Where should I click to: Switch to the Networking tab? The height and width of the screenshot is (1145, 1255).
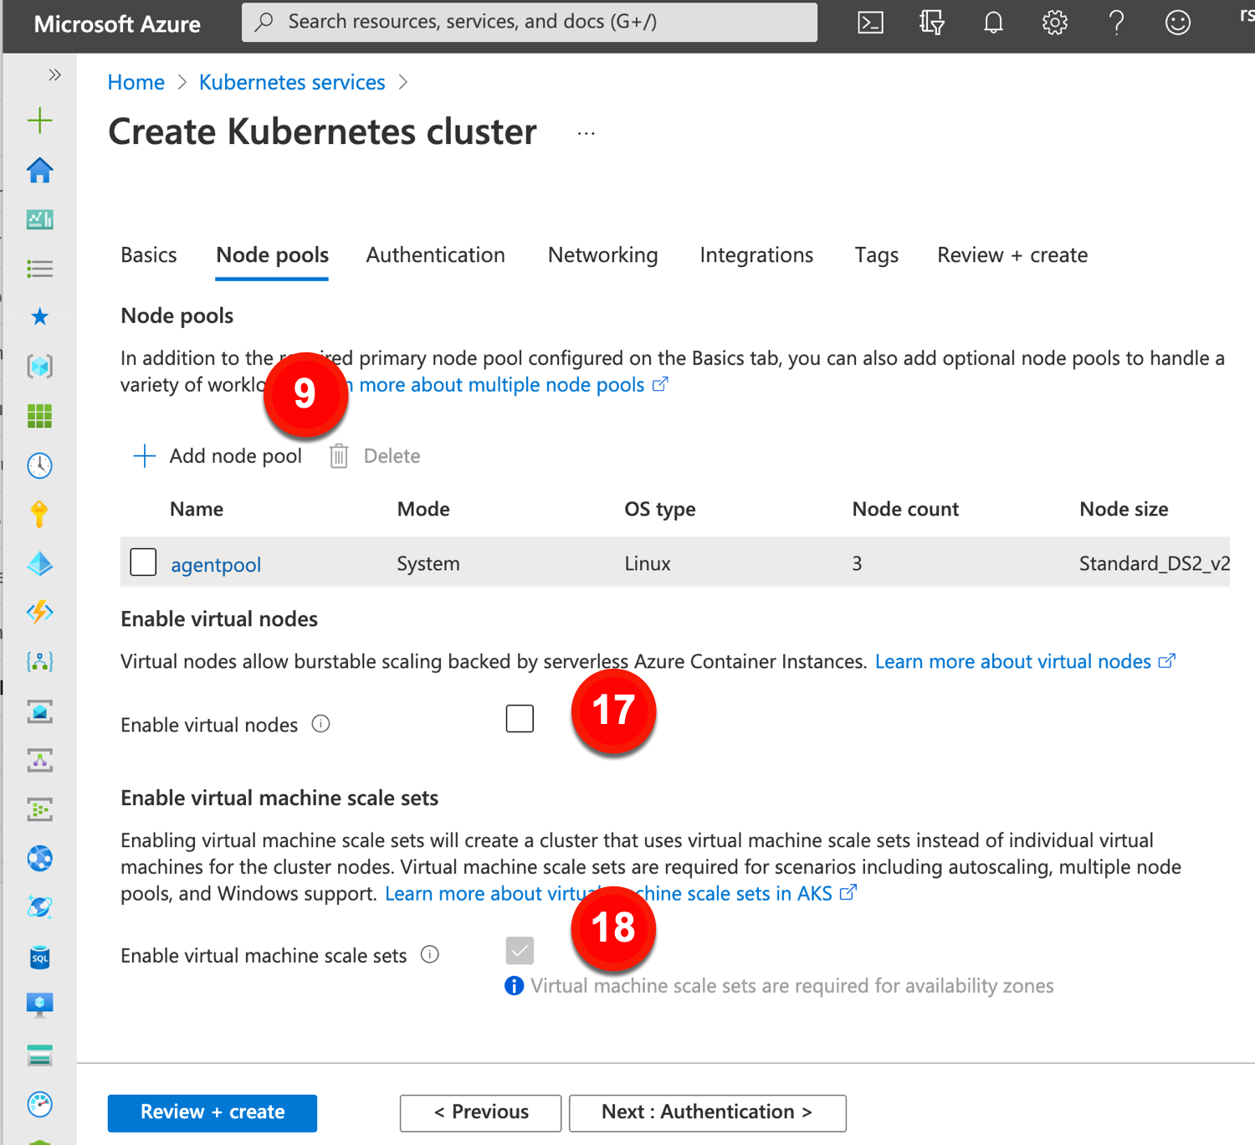click(x=602, y=255)
